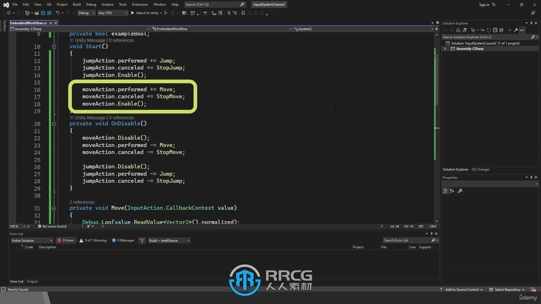Toggle the 0 Errors filter
Image resolution: width=541 pixels, height=304 pixels.
(x=66, y=240)
